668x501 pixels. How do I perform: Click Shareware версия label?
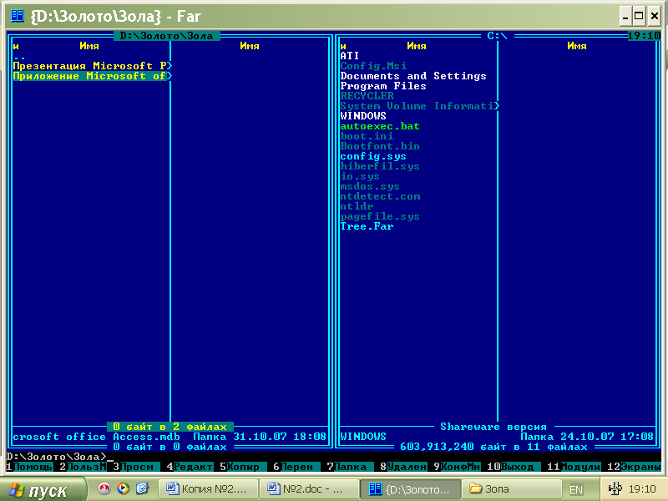(x=493, y=427)
